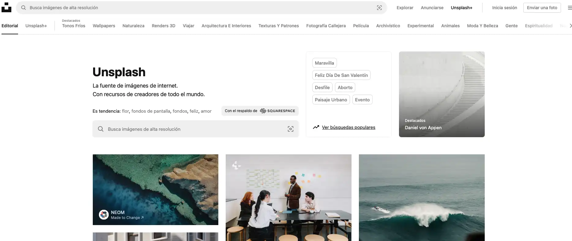Open the Destacados staircase featured image
This screenshot has height=241, width=572.
pos(442,94)
